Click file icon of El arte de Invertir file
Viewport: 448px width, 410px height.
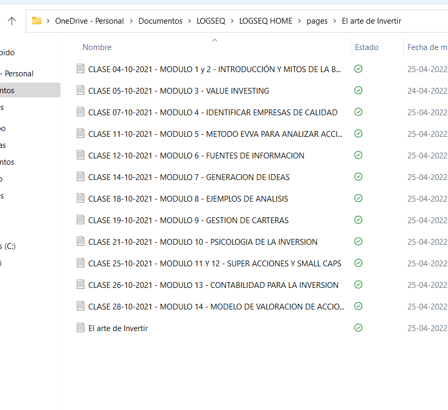coord(80,328)
